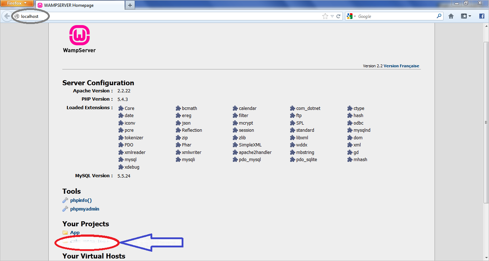
Task: Click the com_dotnet extension puzzle icon
Action: click(293, 108)
